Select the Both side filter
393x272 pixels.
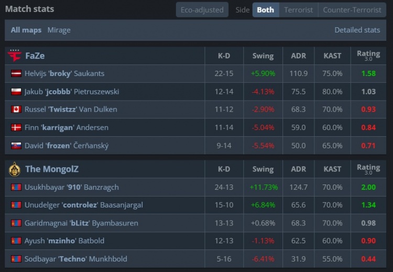tap(265, 10)
